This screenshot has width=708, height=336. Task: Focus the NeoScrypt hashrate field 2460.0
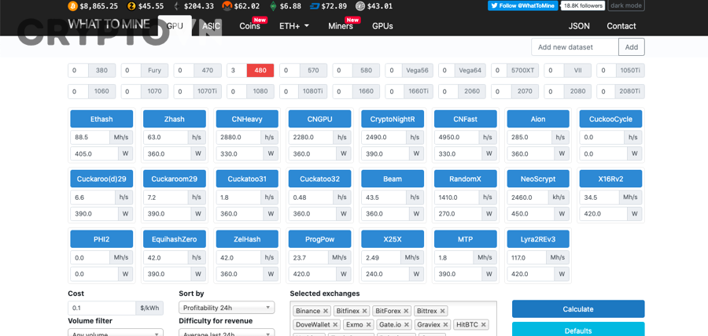[527, 197]
